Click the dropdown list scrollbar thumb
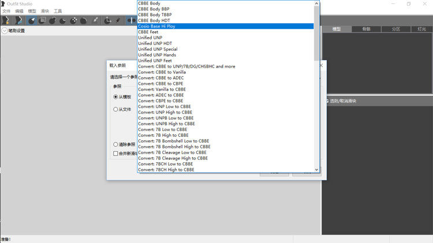This screenshot has width=433, height=243. (316, 33)
